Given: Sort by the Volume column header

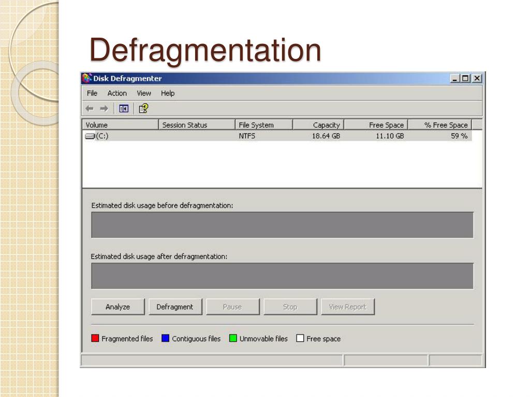Looking at the screenshot, I should 120,125.
